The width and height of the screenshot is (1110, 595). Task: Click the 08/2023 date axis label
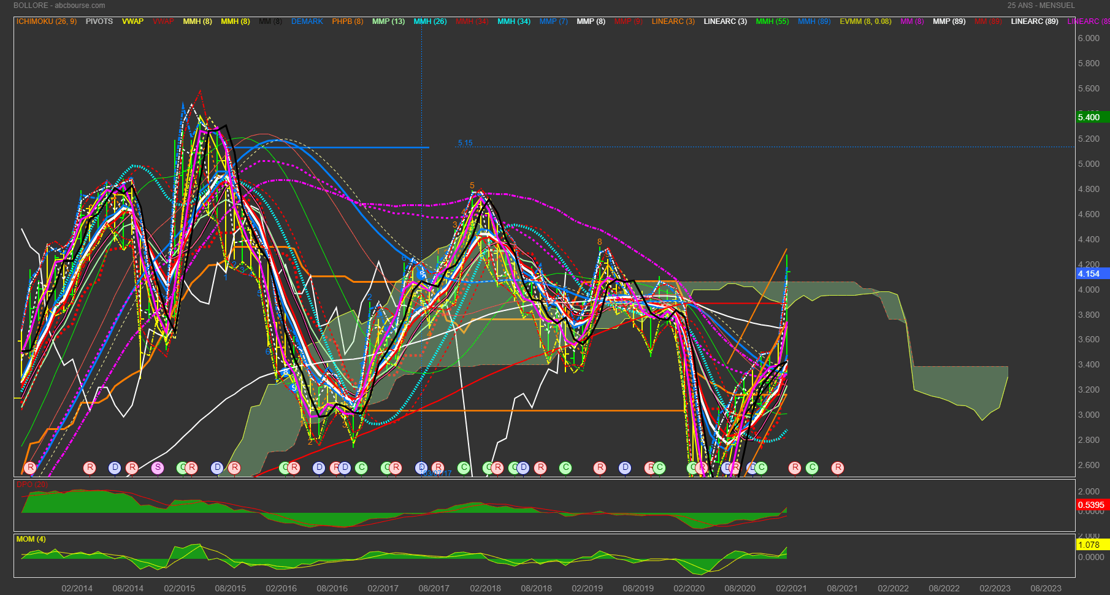point(1046,588)
